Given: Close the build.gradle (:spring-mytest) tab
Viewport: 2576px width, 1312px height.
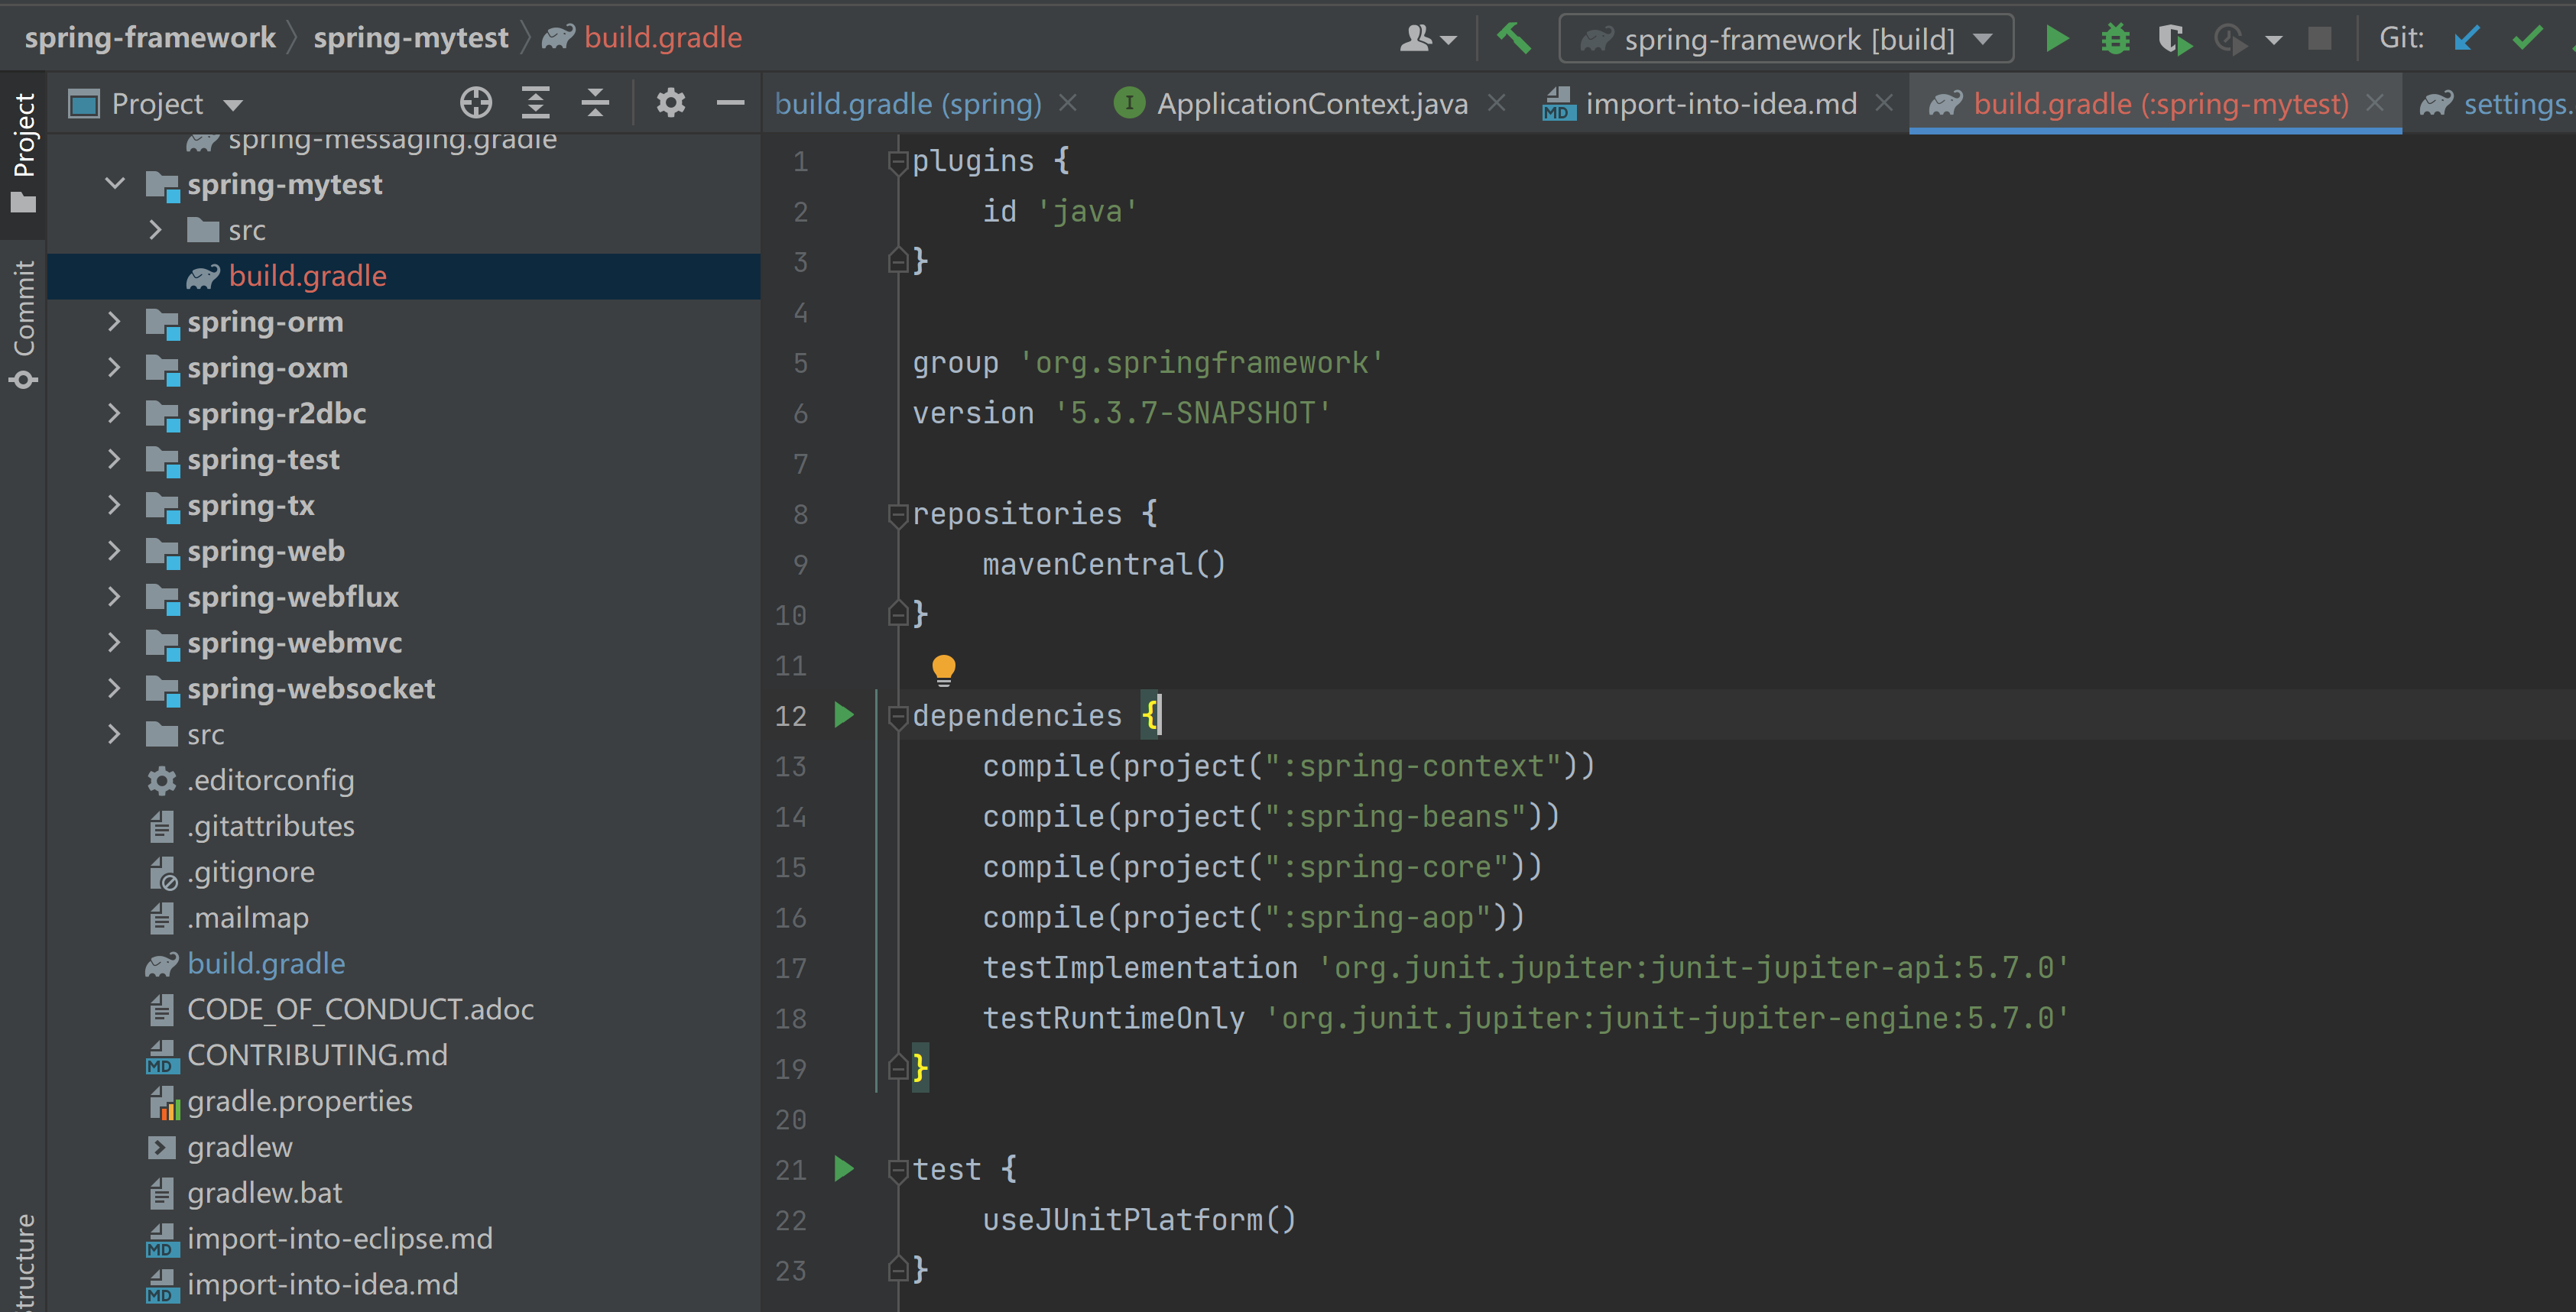Looking at the screenshot, I should pos(2375,103).
